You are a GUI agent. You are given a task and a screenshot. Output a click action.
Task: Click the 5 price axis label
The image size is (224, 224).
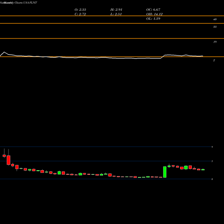pyautogui.click(x=212, y=161)
